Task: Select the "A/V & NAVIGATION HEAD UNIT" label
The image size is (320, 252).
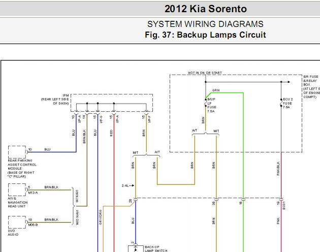Action: click(x=18, y=202)
